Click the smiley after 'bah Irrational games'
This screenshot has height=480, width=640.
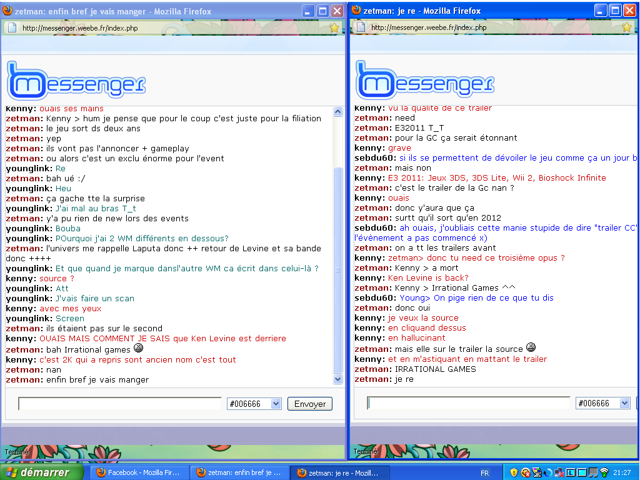pyautogui.click(x=138, y=347)
